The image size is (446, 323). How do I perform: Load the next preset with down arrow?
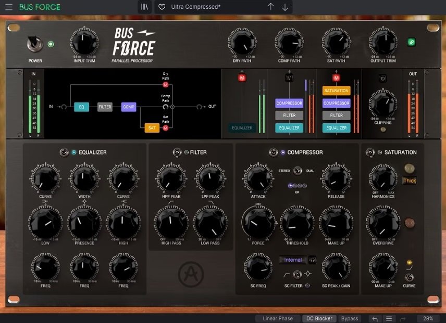coord(285,7)
